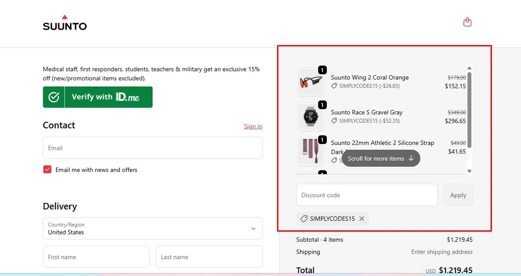Screen dimensions: 521x276
Task: Click the SIMPLYCODES15 (-$26.85) discount text
Action: [x=369, y=86]
